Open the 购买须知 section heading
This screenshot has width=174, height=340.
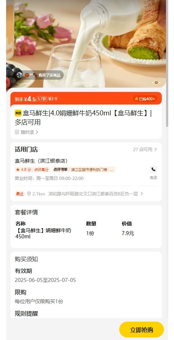point(26,259)
